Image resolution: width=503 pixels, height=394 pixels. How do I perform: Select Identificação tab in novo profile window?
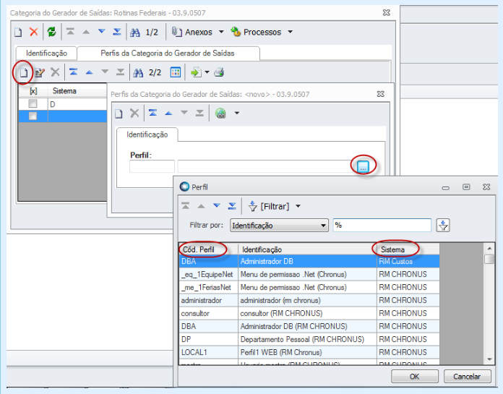click(147, 134)
